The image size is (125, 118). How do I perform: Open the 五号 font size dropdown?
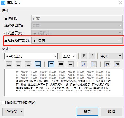(x=69, y=56)
